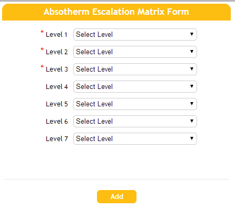Click the Level 3 field label
Viewport: 235px width, 209px height.
click(x=57, y=69)
